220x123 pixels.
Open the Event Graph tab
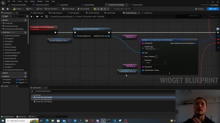110,13
